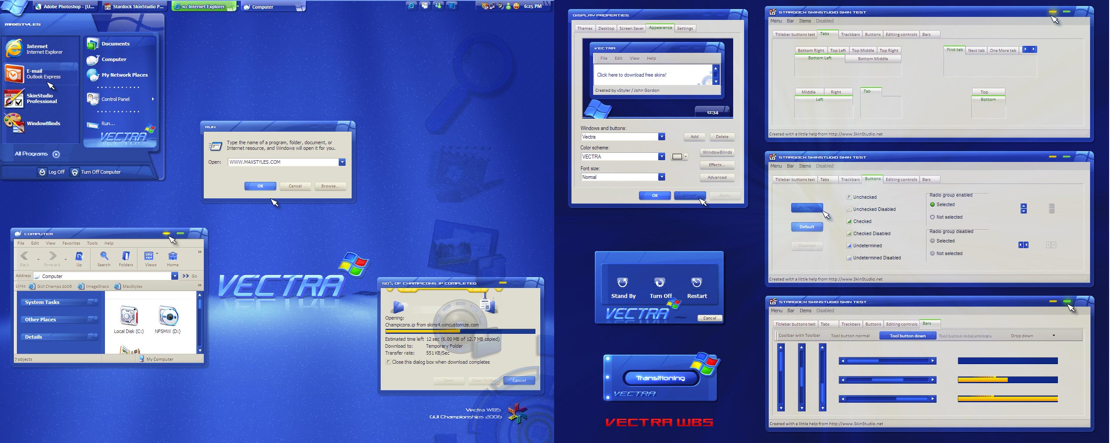Toggle Close this dialog box when download completes

click(x=388, y=362)
